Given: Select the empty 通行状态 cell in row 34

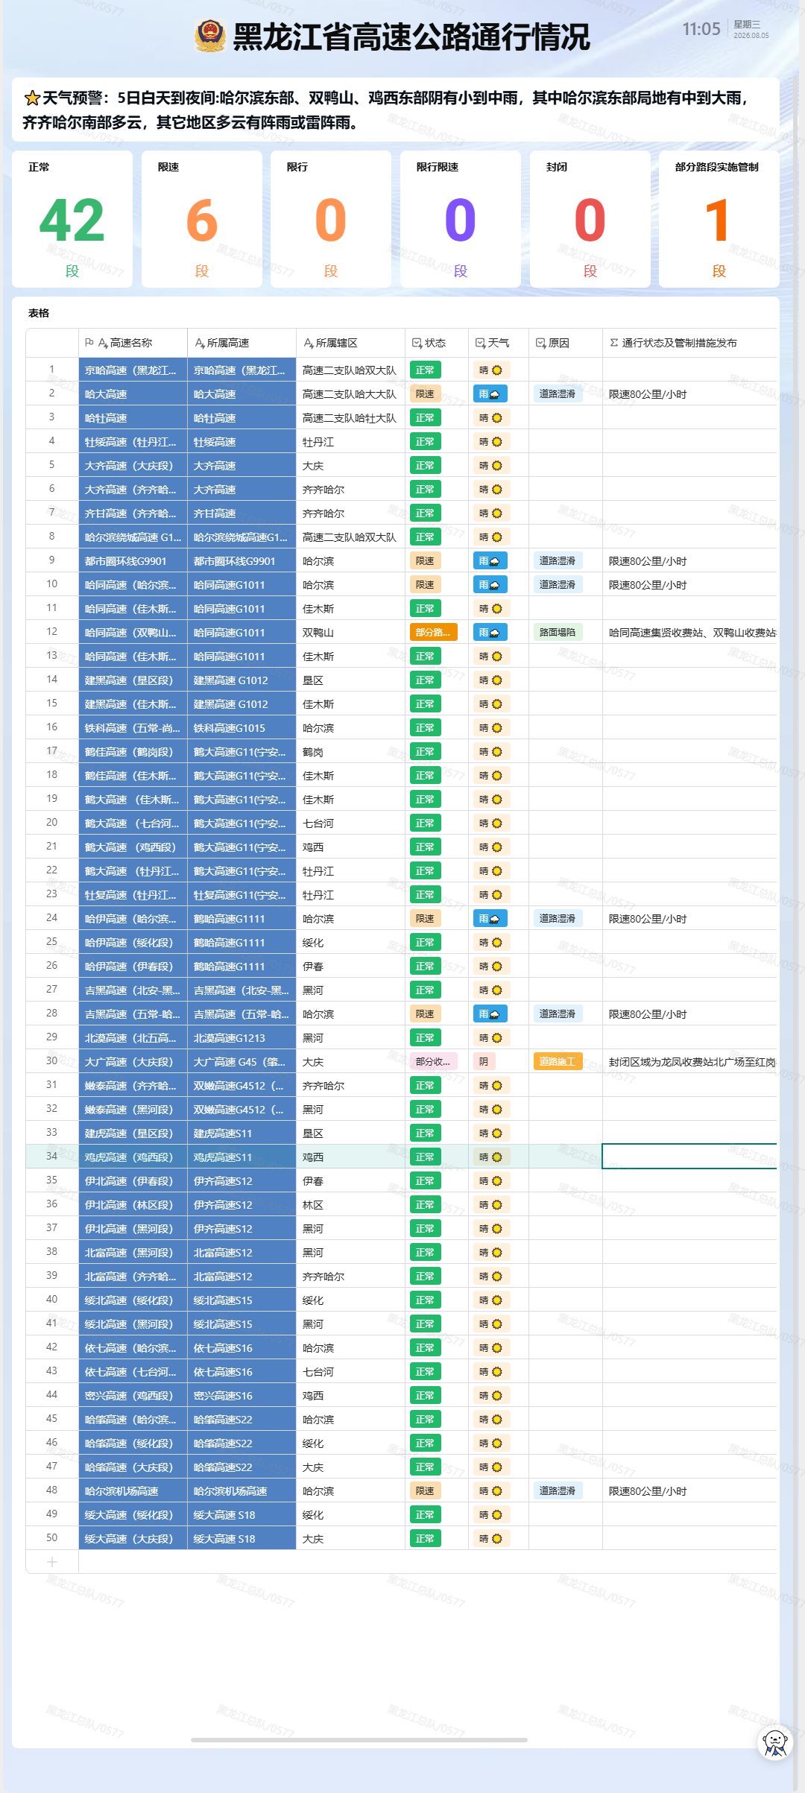Looking at the screenshot, I should [689, 1157].
